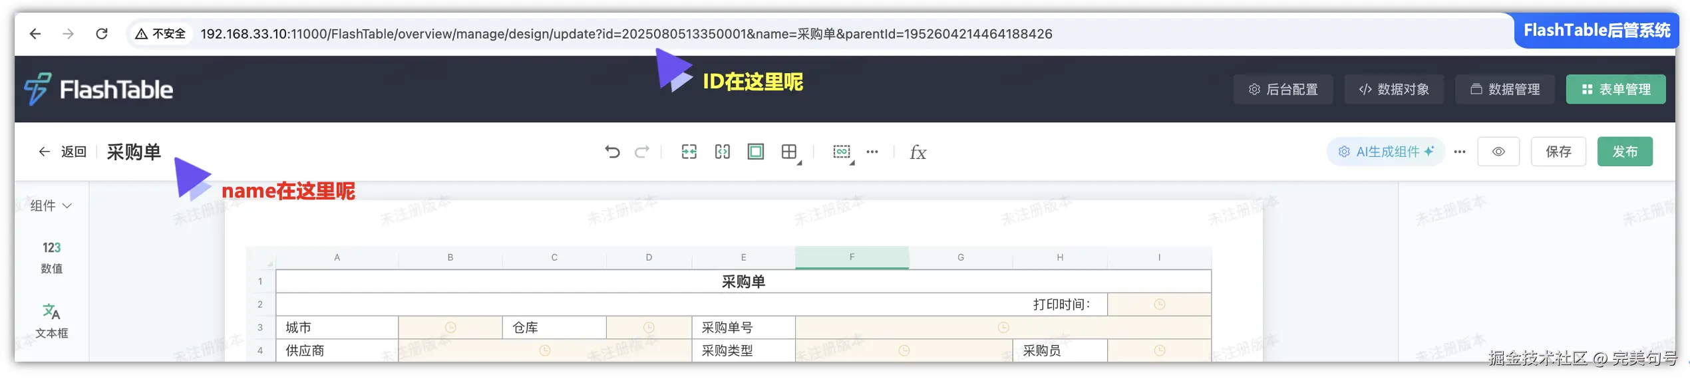
Task: Click the FlashTable logo
Action: [98, 89]
